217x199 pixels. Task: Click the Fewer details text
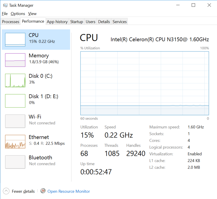(23, 191)
